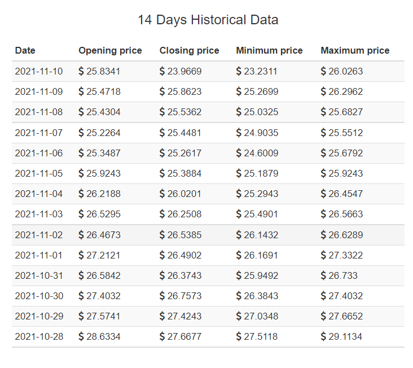This screenshot has width=413, height=368.
Task: Click minimum price $24.6009
Action: point(257,153)
